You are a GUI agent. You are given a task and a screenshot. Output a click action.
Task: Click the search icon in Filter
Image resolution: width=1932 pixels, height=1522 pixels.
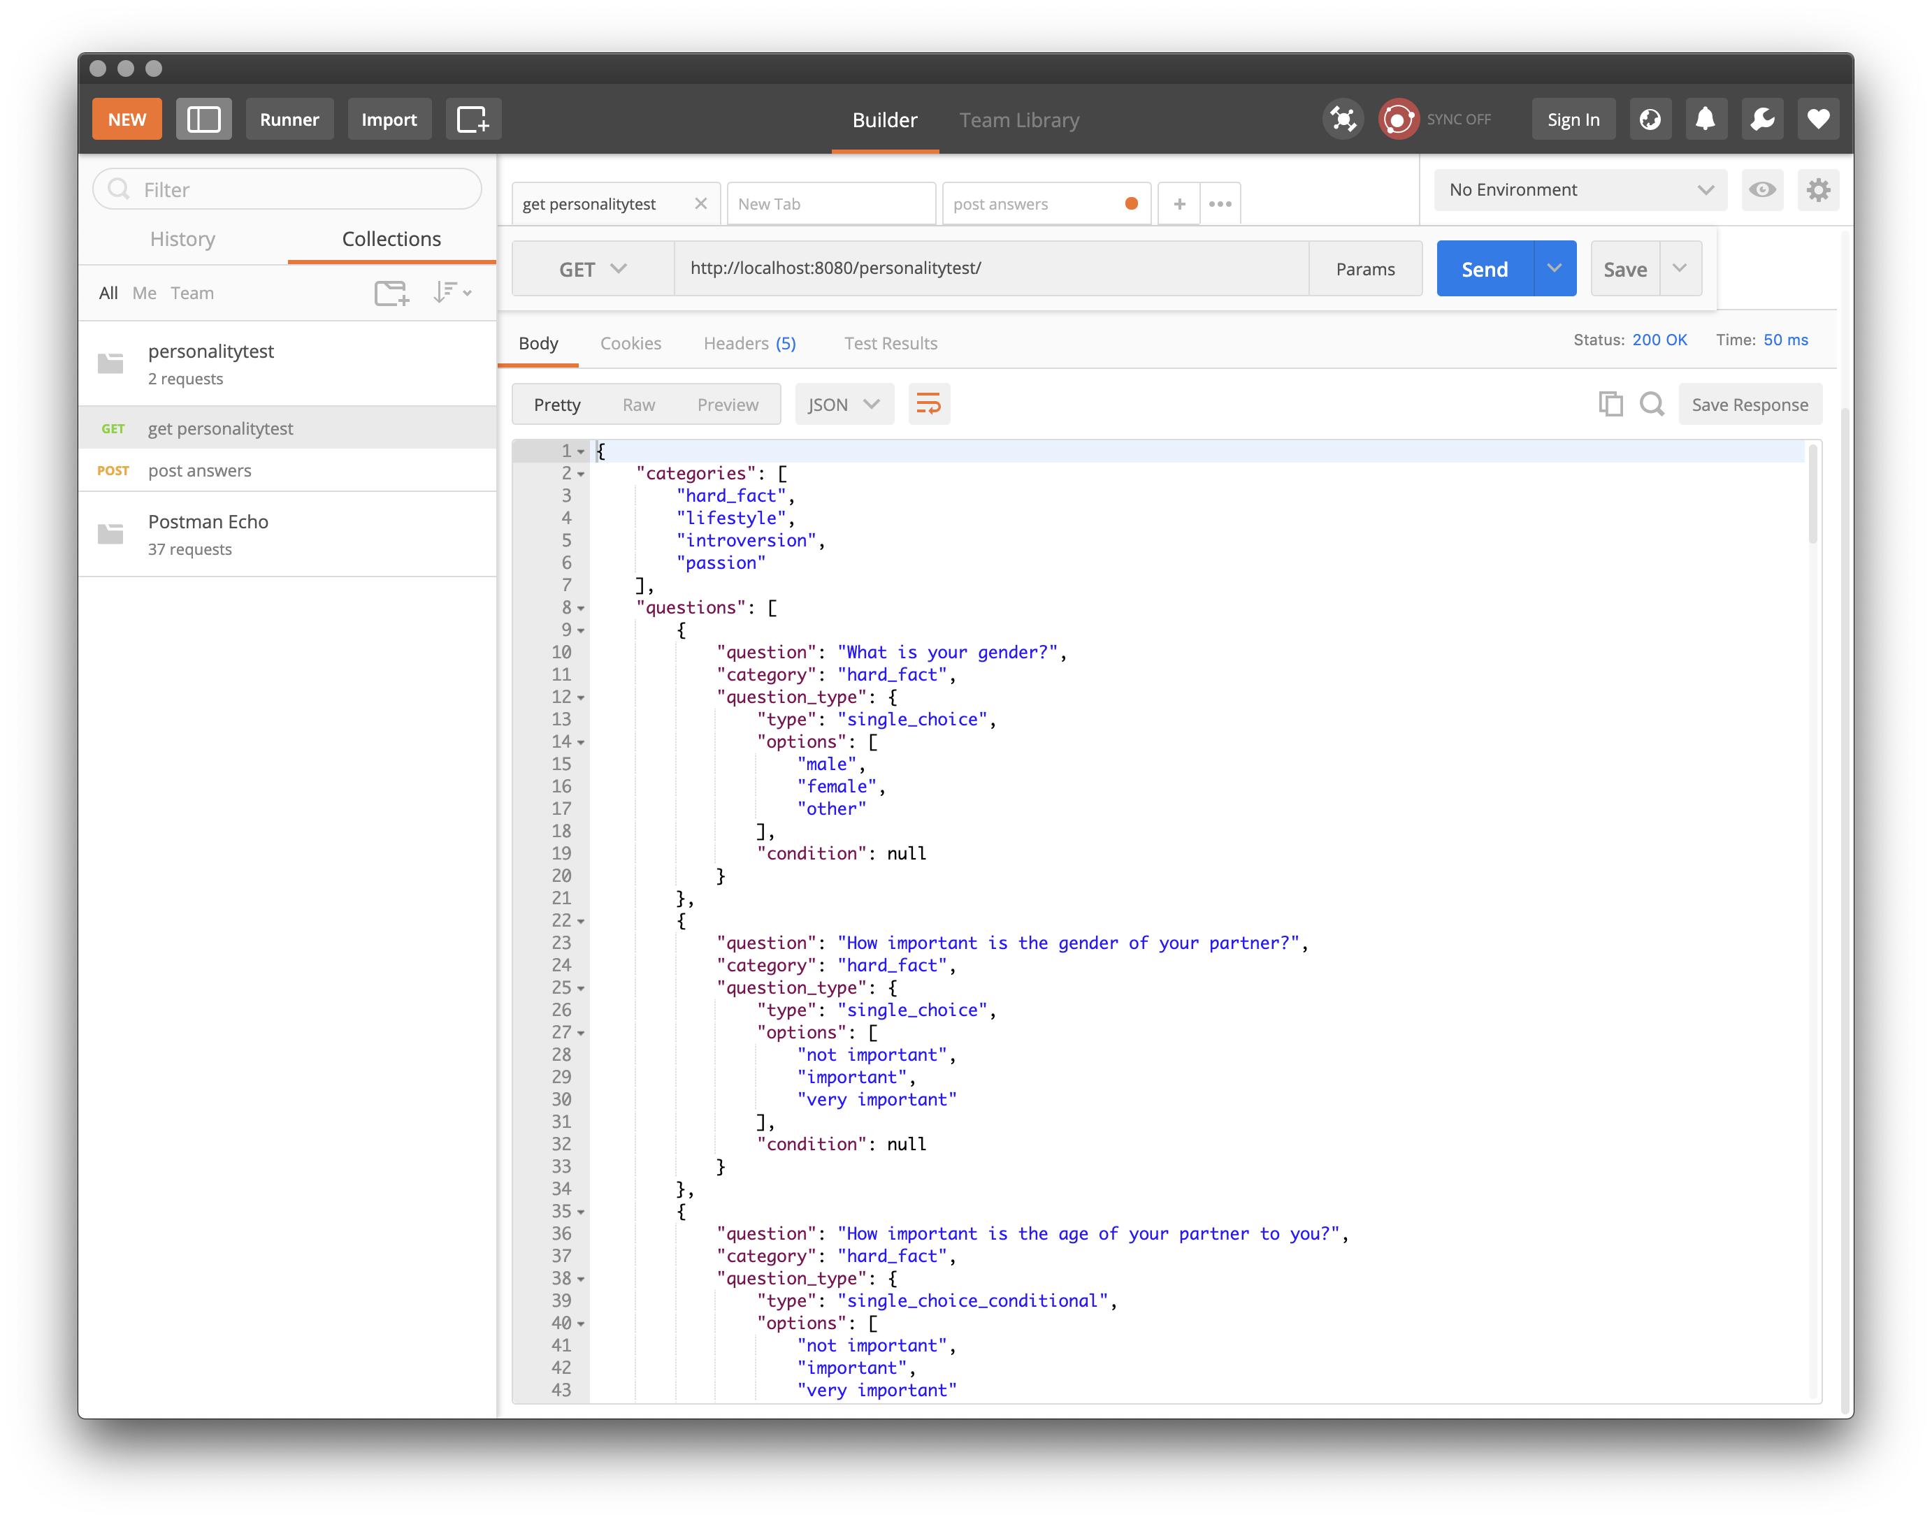[119, 190]
